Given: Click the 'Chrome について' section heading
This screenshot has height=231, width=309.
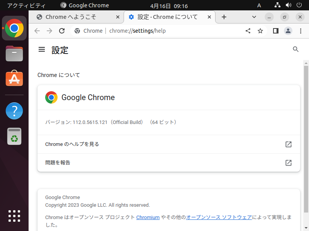Looking at the screenshot, I should point(59,75).
